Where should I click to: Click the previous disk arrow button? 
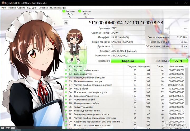(66, 22)
